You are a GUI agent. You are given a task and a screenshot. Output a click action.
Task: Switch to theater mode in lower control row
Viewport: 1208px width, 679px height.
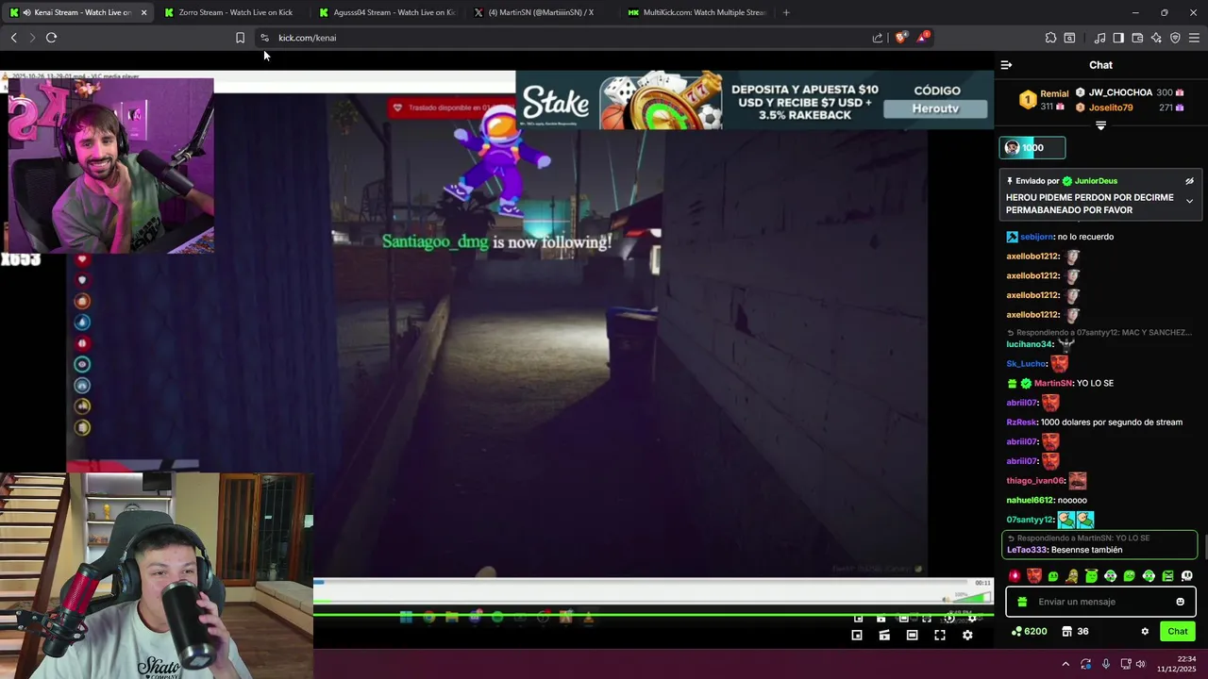(x=912, y=636)
